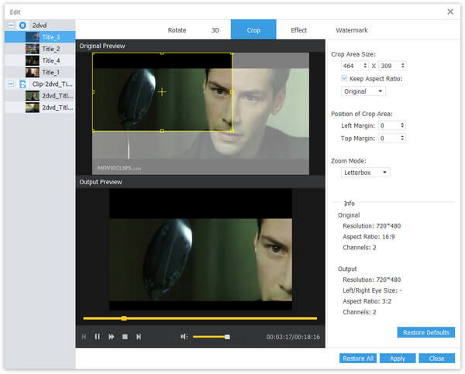
Task: Click the Left Margin stepper arrows
Action: [x=402, y=125]
